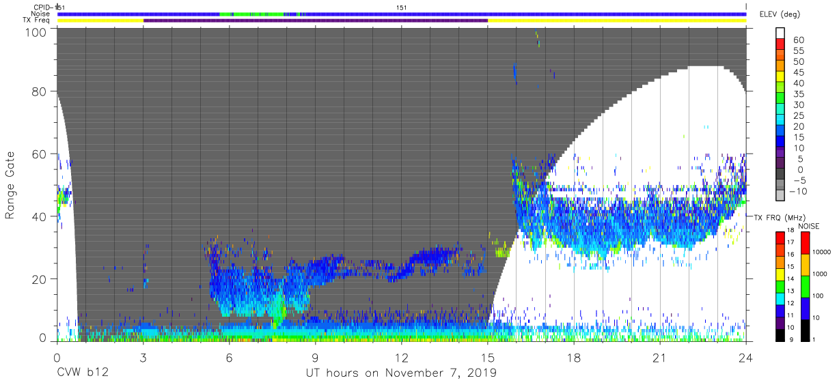Click the centered '151' CPID value at the top
The width and height of the screenshot is (839, 387).
[x=402, y=8]
